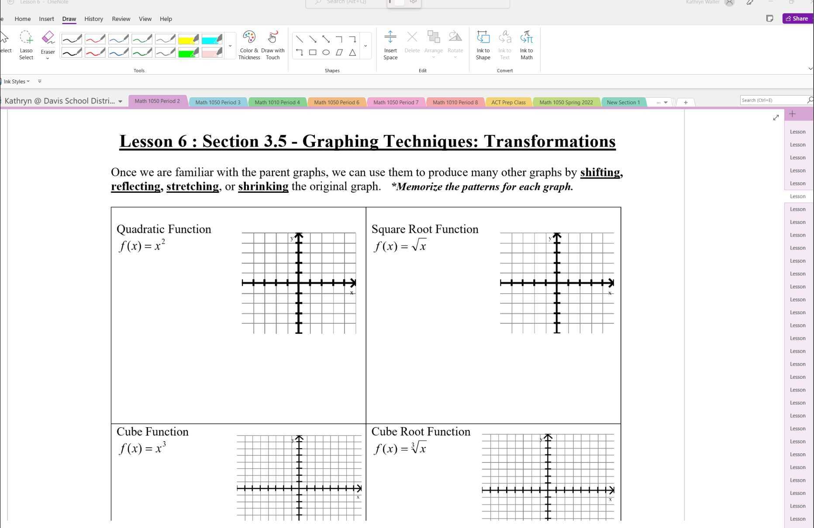Viewport: 814px width, 528px height.
Task: Expand the page to full view
Action: click(776, 117)
